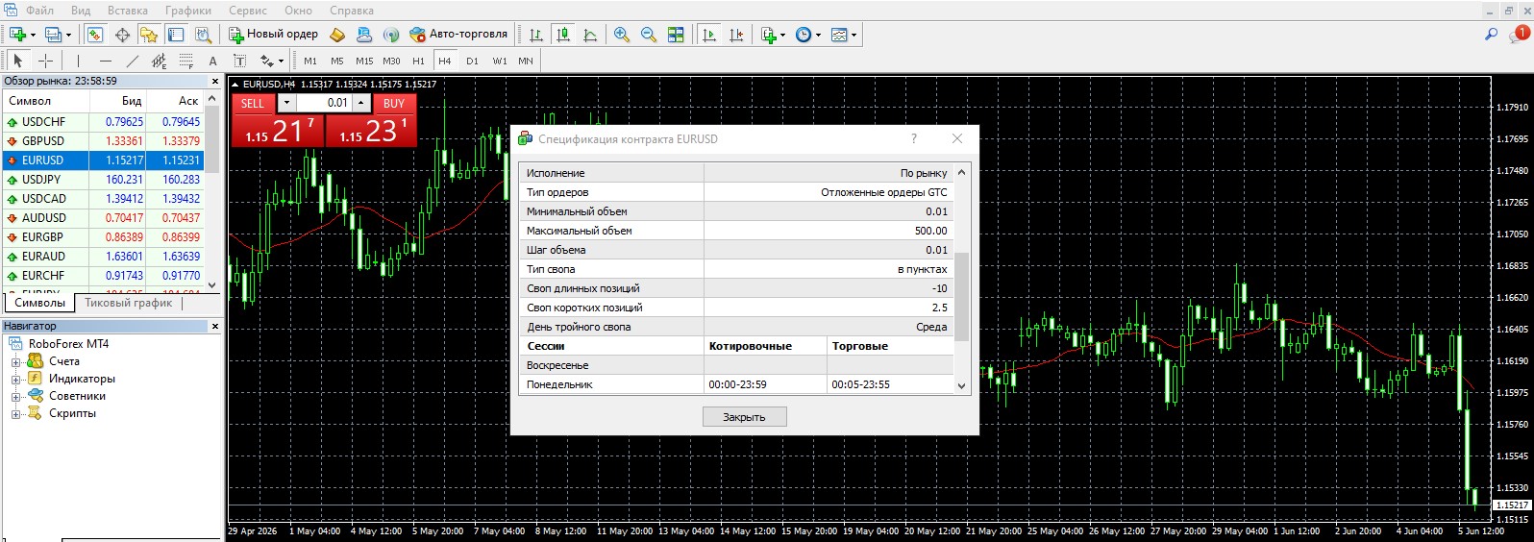
Task: Switch timeframe to D1
Action: coord(472,61)
